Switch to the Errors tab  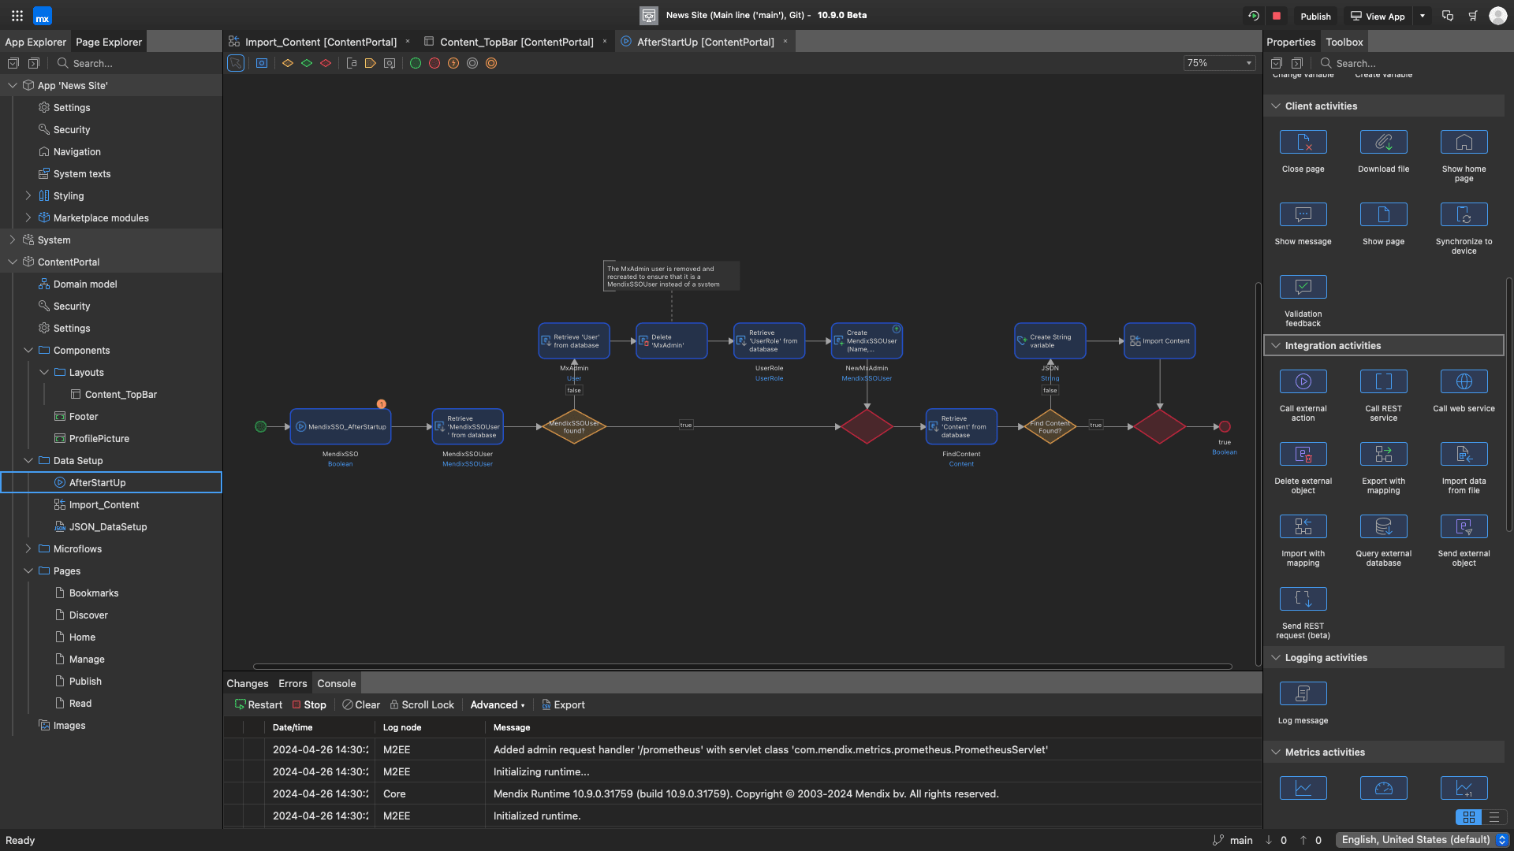coord(293,683)
